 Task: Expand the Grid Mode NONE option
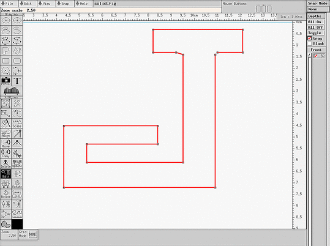33,234
